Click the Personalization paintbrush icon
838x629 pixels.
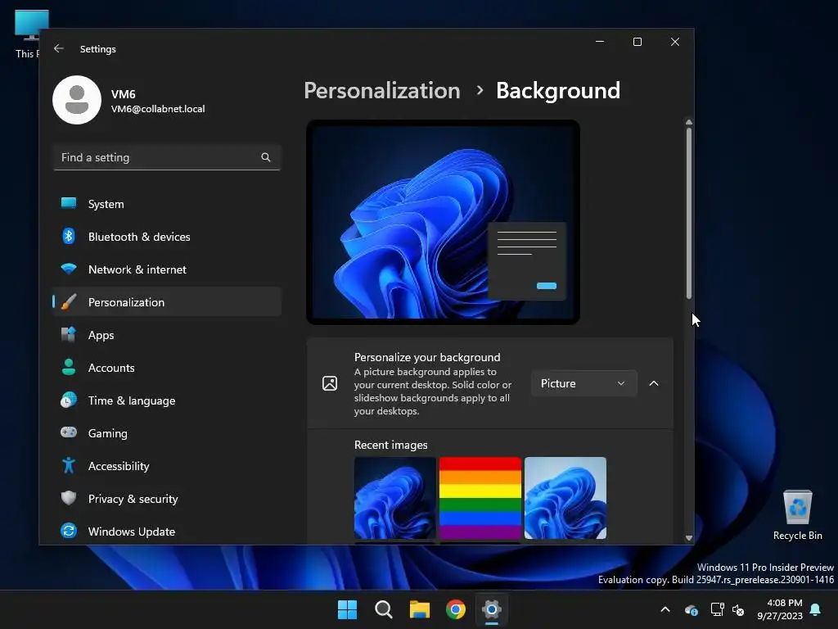tap(69, 301)
